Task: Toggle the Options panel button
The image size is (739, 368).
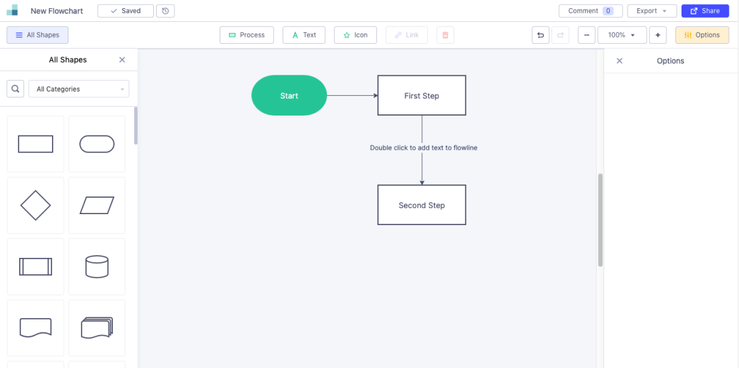Action: tap(702, 35)
